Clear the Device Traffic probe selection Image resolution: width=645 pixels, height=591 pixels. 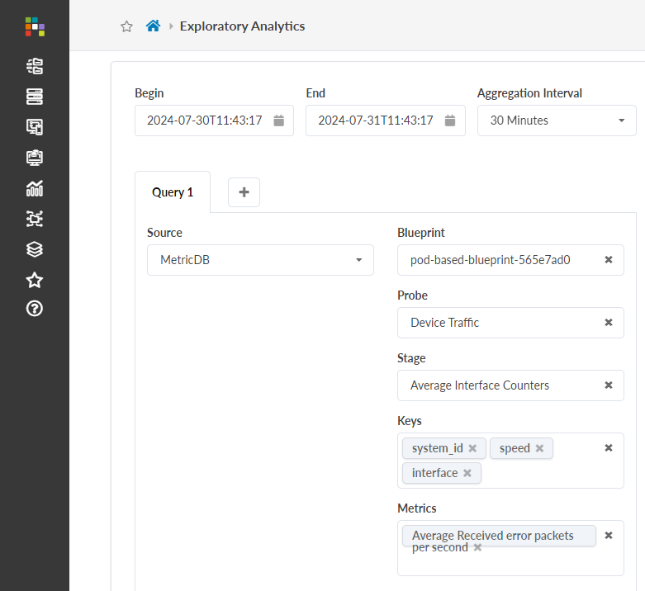pyautogui.click(x=609, y=323)
